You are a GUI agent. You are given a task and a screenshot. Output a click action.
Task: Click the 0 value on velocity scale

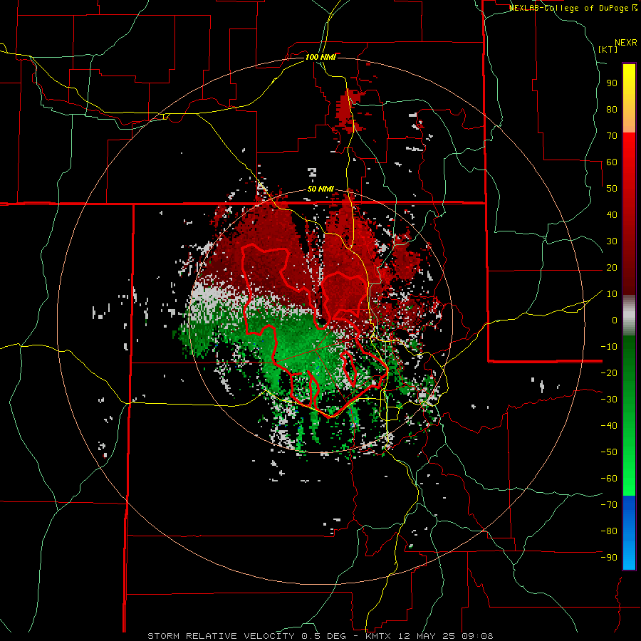coord(615,320)
